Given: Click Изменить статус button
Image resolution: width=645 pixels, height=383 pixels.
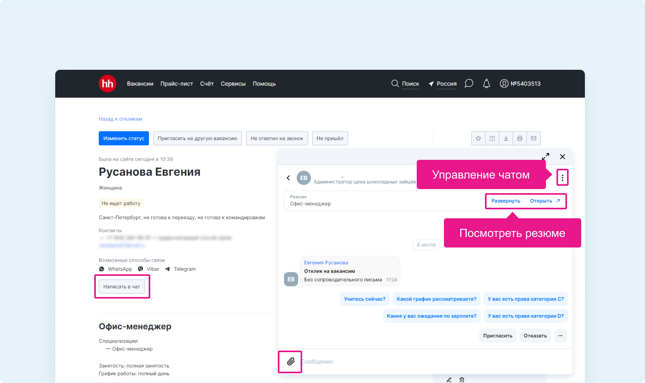Looking at the screenshot, I should [x=124, y=138].
